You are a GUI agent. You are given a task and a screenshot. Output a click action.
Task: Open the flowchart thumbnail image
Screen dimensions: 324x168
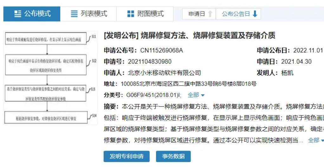click(51, 78)
